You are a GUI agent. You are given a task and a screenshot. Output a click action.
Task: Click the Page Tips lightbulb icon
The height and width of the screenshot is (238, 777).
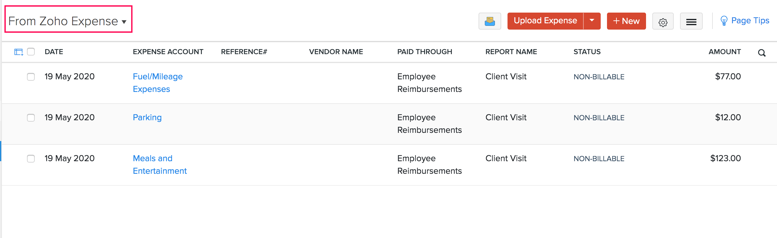point(724,21)
